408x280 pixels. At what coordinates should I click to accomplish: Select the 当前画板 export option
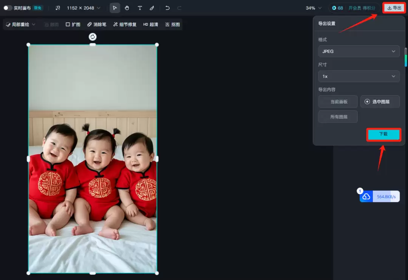point(338,102)
